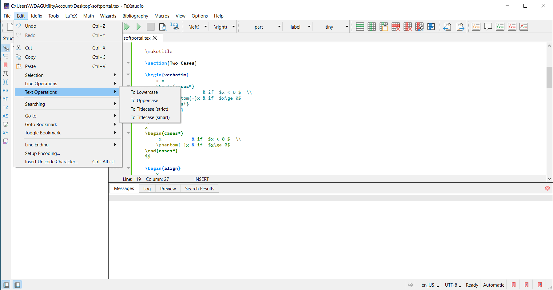The width and height of the screenshot is (553, 290).
Task: Click the Compile (green play) toolbar icon
Action: tap(138, 27)
